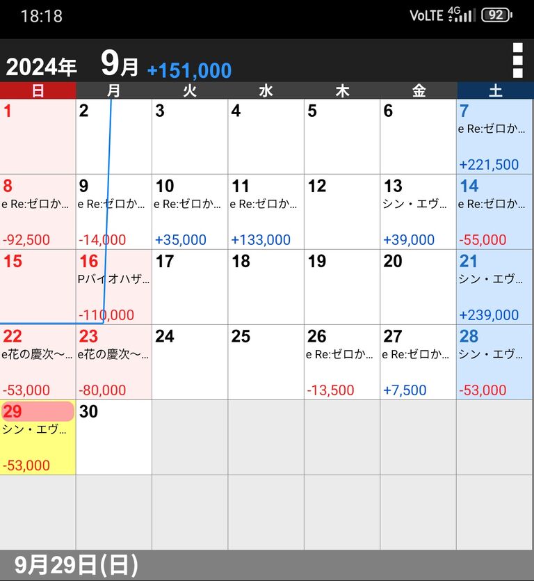Tap the 9月 month label
The height and width of the screenshot is (581, 534).
click(119, 63)
